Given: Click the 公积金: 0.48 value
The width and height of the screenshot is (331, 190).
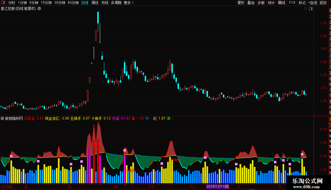Looking at the screenshot, I should point(34,118).
